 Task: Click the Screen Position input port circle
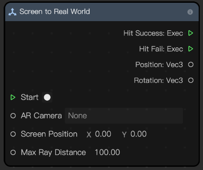click(x=13, y=134)
